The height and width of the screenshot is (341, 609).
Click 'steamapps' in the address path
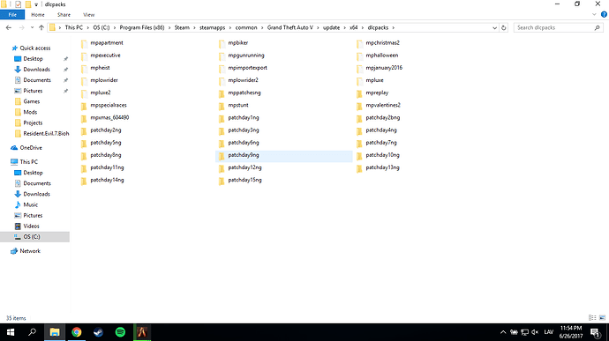[212, 28]
